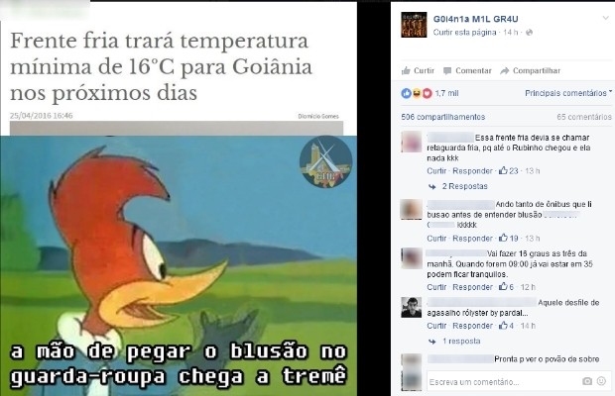615x396 pixels.
Task: Open the 506 compartilhamentos link
Action: (x=443, y=117)
